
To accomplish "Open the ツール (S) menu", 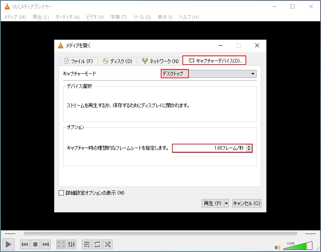I will click(142, 17).
